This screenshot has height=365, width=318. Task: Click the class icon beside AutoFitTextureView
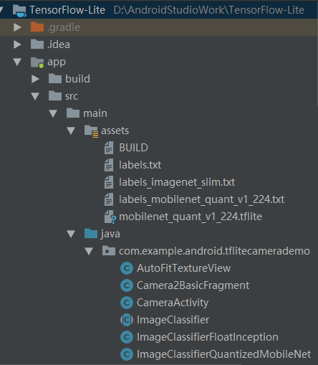coord(127,268)
